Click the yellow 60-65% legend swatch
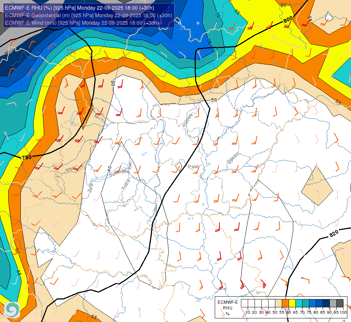351x322 pixels. 292,303
